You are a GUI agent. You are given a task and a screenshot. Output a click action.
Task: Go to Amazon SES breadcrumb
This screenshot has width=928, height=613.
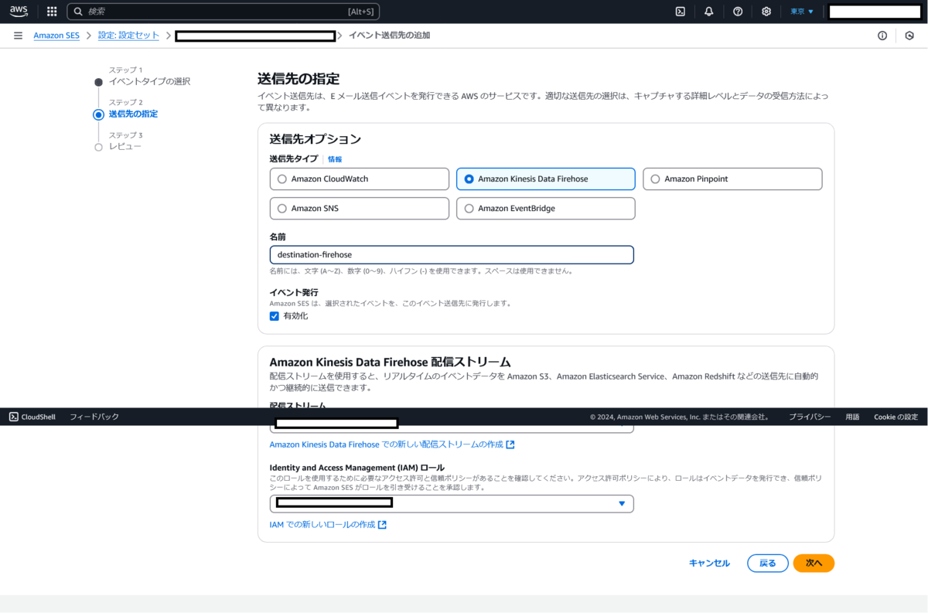(56, 36)
